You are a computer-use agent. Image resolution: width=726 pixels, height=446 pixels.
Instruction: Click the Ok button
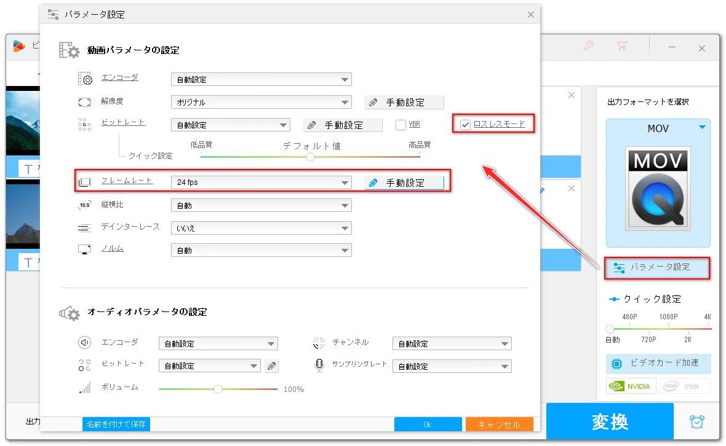pyautogui.click(x=428, y=424)
